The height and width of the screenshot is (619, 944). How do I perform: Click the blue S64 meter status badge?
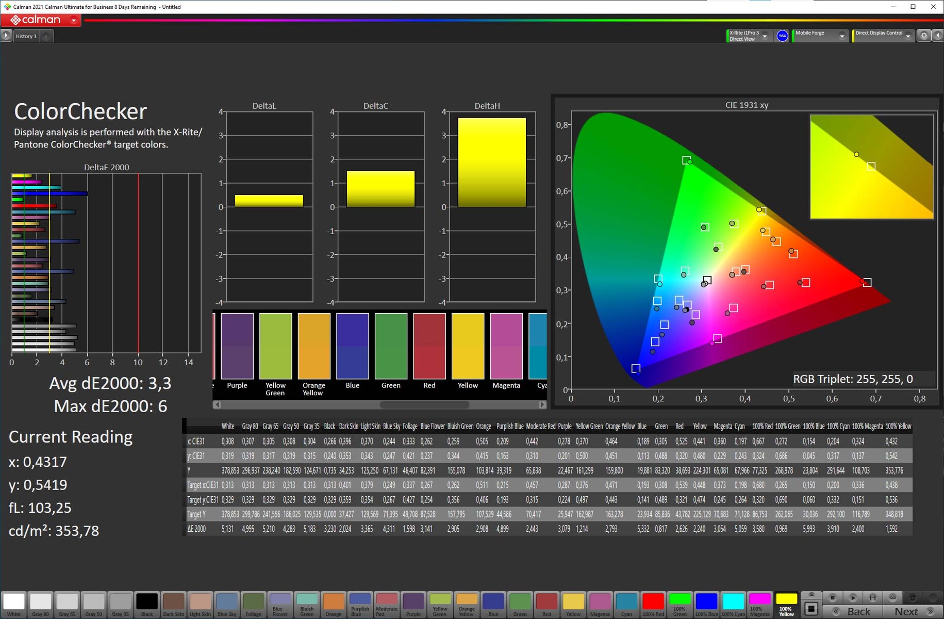click(x=782, y=36)
